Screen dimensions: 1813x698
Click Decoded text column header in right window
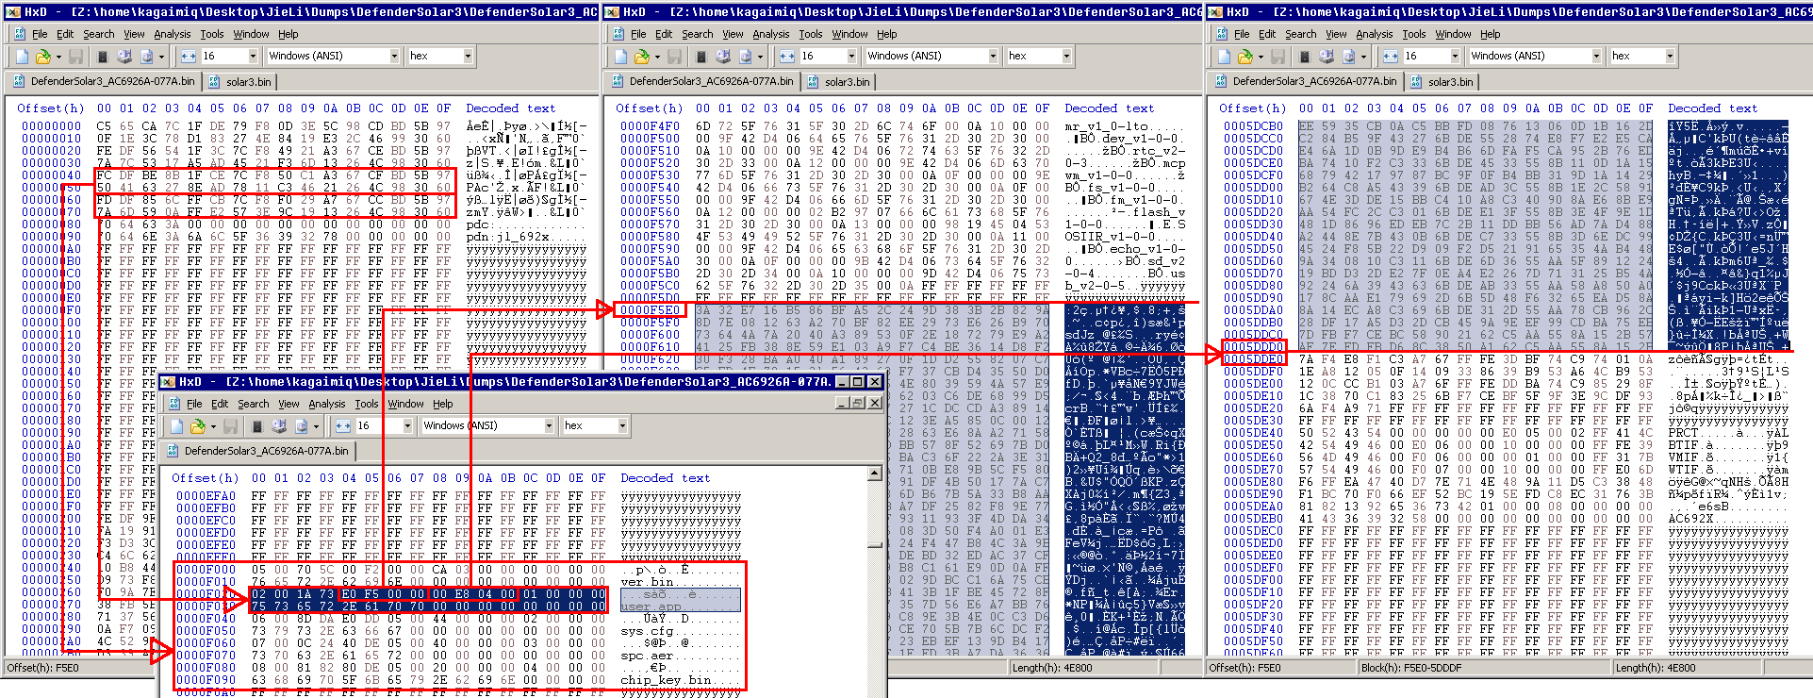(1712, 108)
